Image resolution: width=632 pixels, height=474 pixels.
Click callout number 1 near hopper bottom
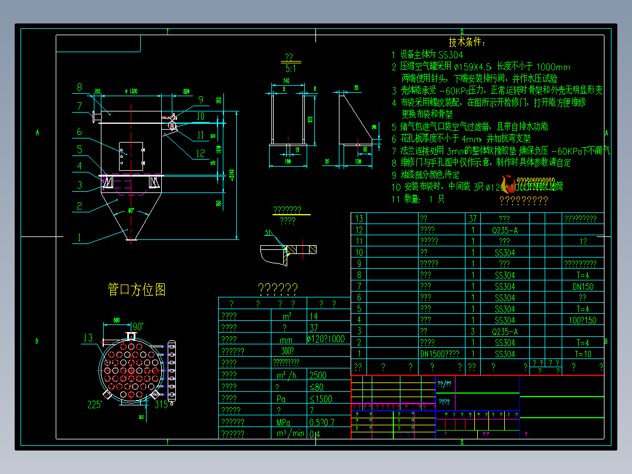click(x=79, y=238)
